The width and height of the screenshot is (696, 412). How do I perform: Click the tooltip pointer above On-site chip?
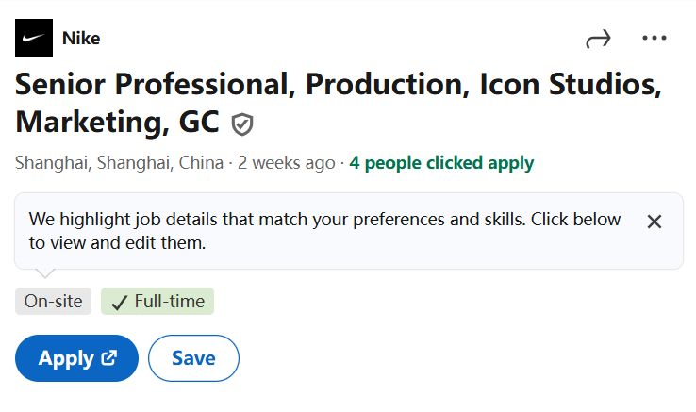click(45, 273)
